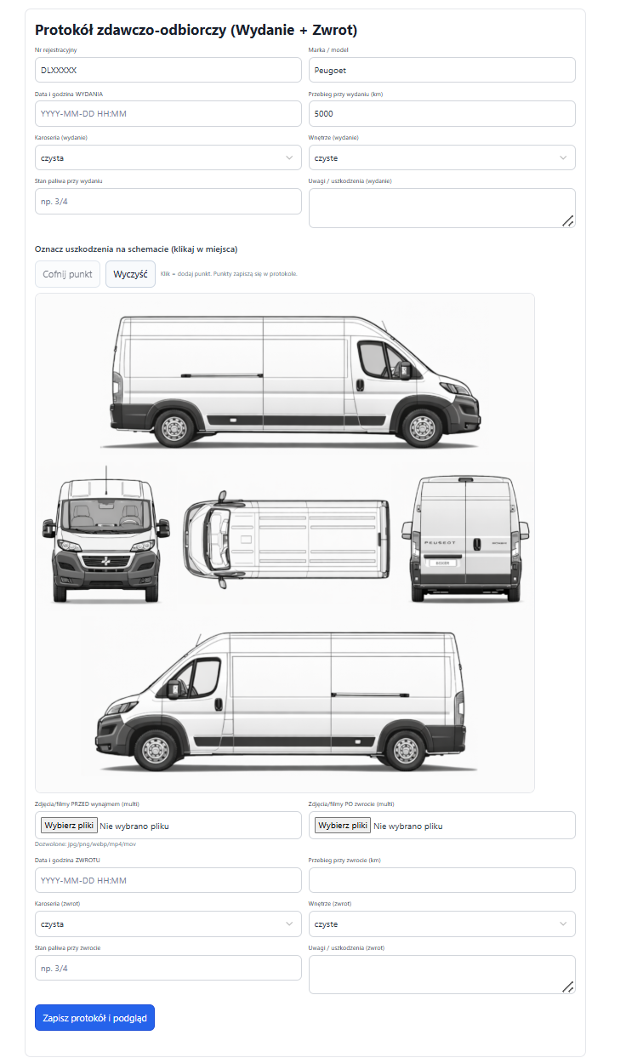Select the Data i godzina WYDANIA field
This screenshot has height=1058, width=626.
coord(168,113)
